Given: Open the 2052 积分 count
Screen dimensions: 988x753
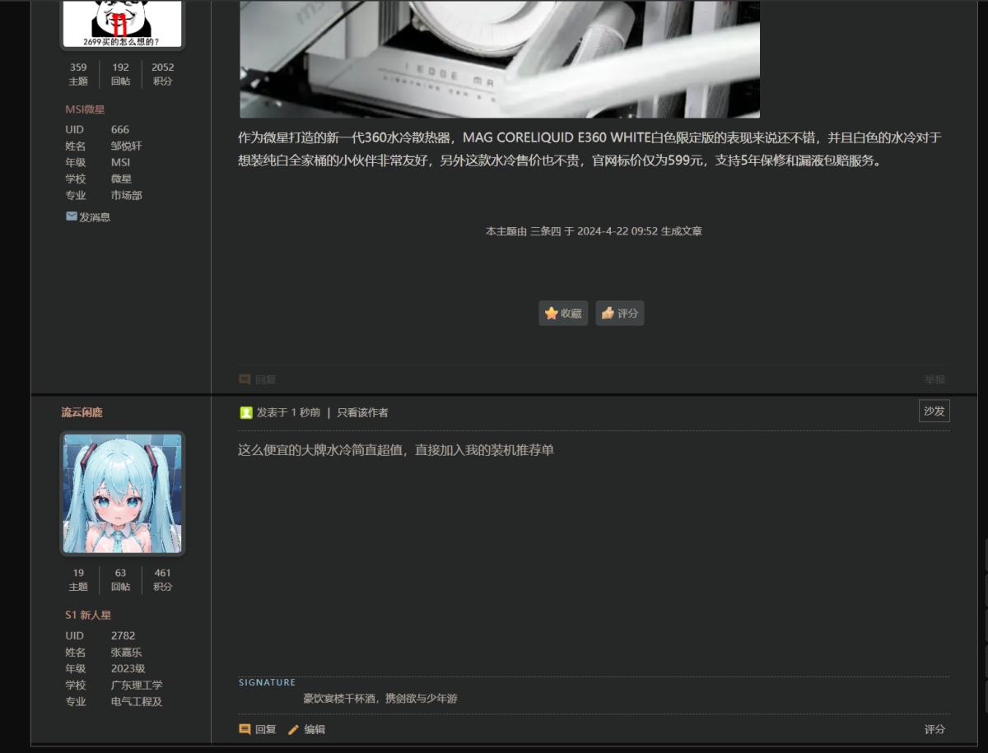Looking at the screenshot, I should (163, 74).
